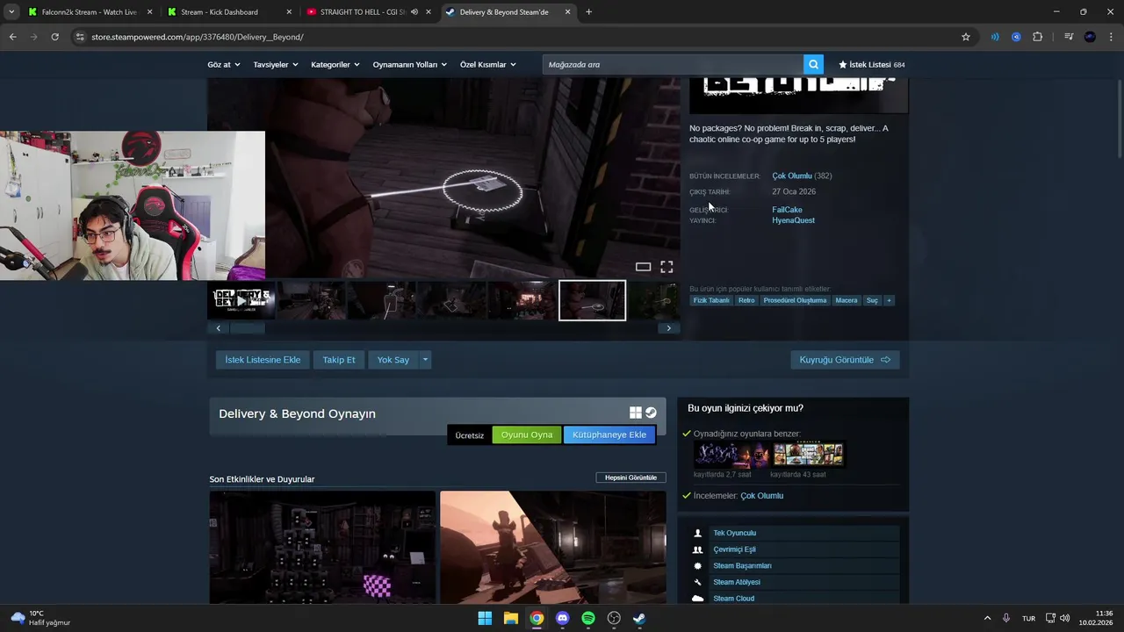Viewport: 1124px width, 632px height.
Task: Open the weather widget on taskbar
Action: coord(40,618)
